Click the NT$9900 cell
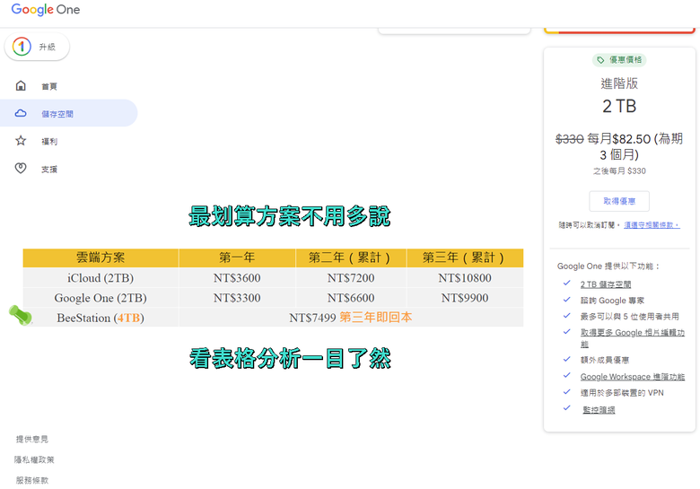Image resolution: width=700 pixels, height=489 pixels. (x=465, y=298)
